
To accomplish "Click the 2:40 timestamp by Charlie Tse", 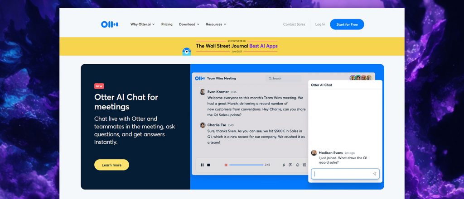I will click(231, 125).
